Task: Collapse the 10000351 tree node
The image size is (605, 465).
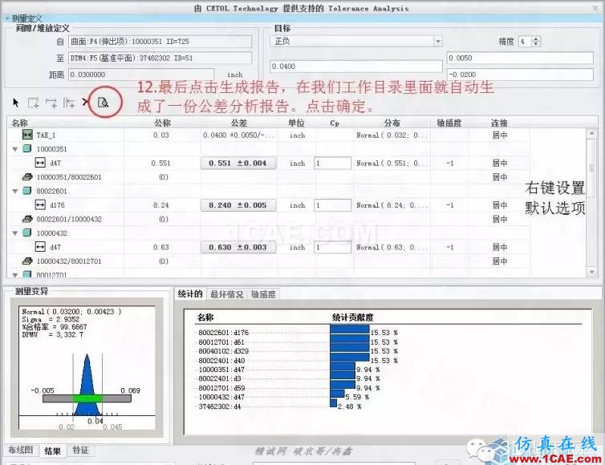Action: pyautogui.click(x=15, y=149)
